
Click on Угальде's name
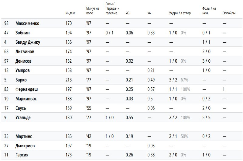[x=23, y=117]
